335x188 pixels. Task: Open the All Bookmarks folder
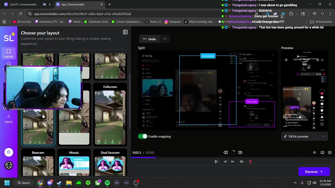pyautogui.click(x=321, y=22)
